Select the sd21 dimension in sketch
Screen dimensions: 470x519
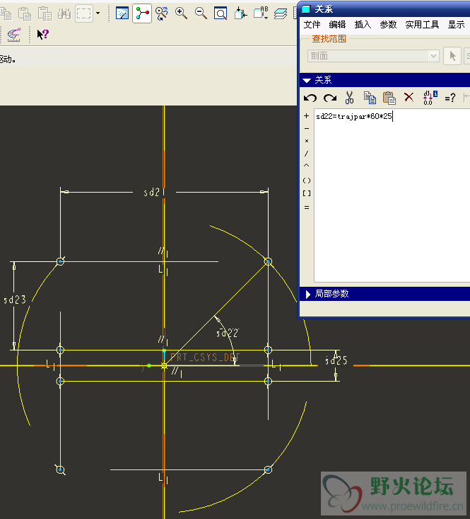click(154, 193)
